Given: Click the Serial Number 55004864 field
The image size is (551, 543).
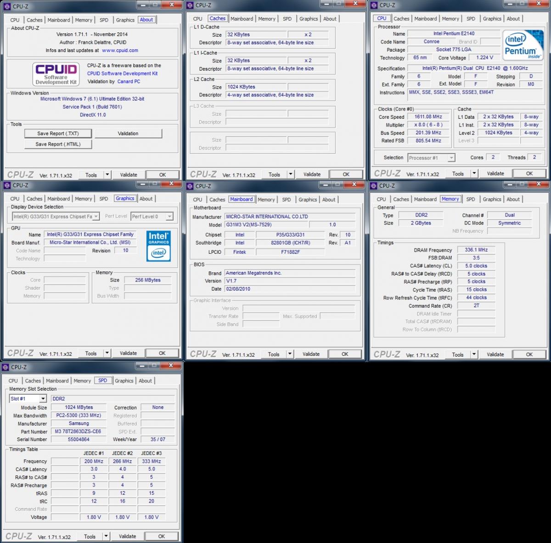Looking at the screenshot, I should pyautogui.click(x=78, y=440).
